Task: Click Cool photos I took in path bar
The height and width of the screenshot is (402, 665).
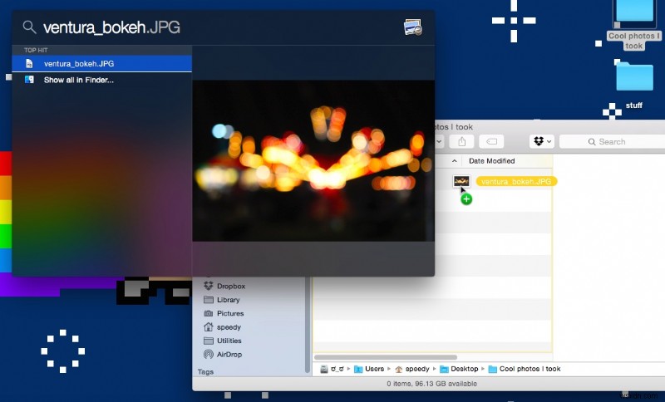Action: click(x=530, y=369)
